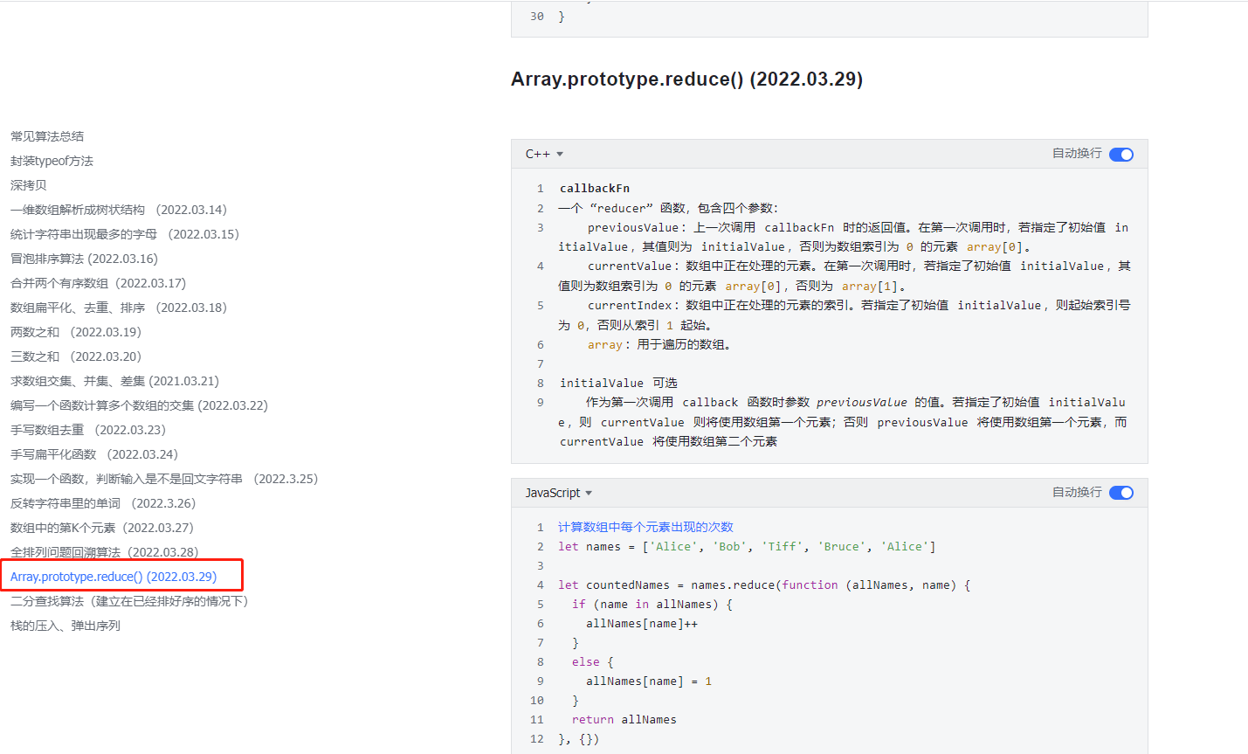Open the JavaScript language dropdown
This screenshot has width=1248, height=754.
(559, 493)
